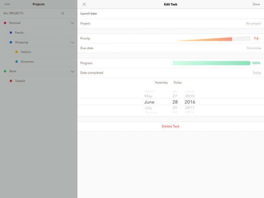Click the red dot beside Todokit project
The image size is (264, 198).
click(11, 81)
